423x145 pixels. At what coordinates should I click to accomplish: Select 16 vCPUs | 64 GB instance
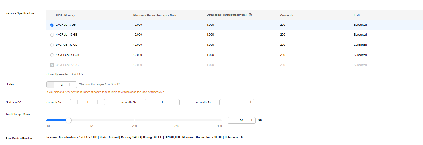click(52, 55)
